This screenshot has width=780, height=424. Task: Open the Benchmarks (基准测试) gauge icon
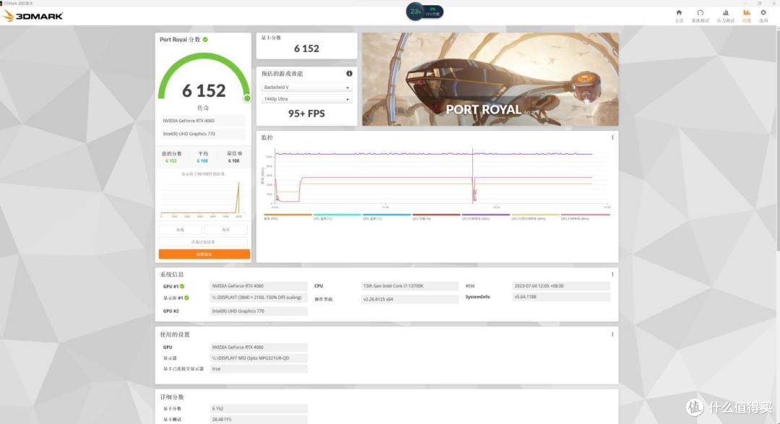click(x=700, y=15)
